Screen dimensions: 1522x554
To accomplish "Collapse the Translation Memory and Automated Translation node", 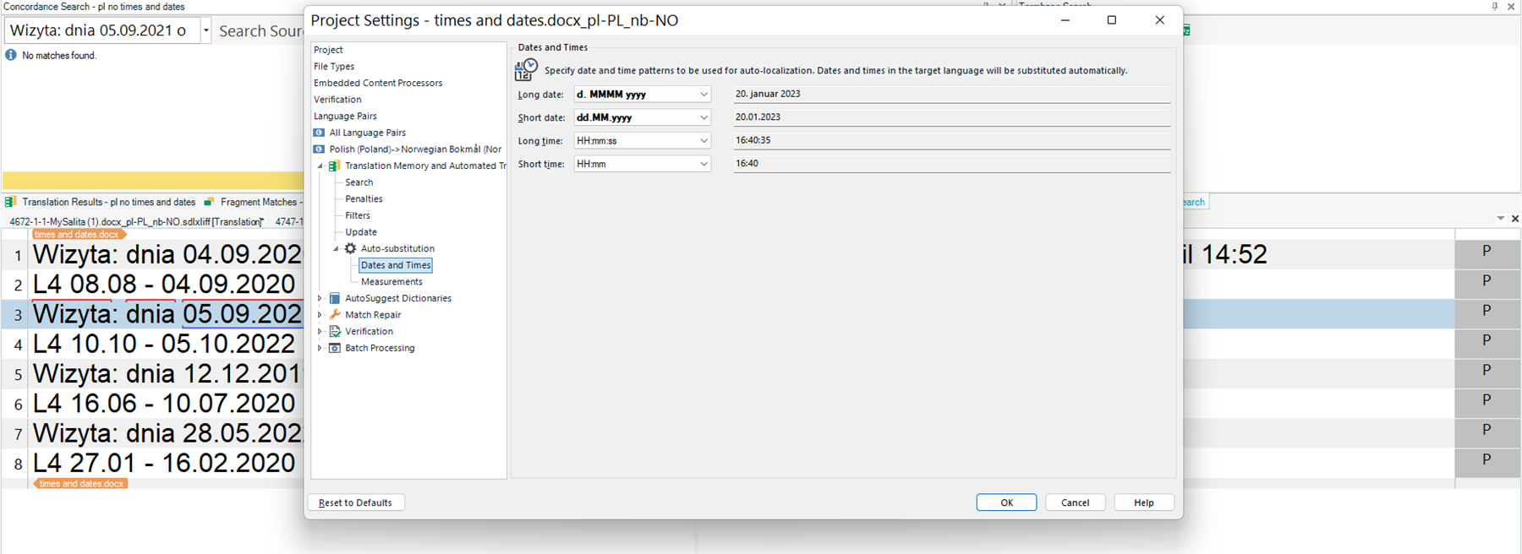I will (320, 166).
